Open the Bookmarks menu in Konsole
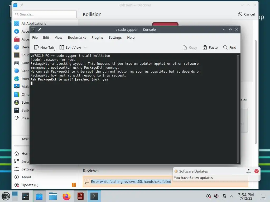The image size is (270, 202). tap(77, 37)
